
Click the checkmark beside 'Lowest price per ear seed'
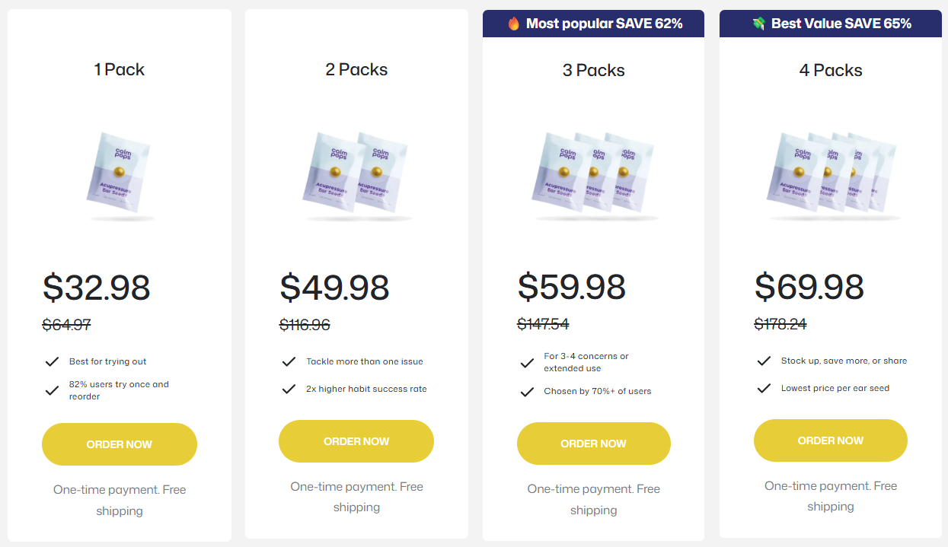764,387
